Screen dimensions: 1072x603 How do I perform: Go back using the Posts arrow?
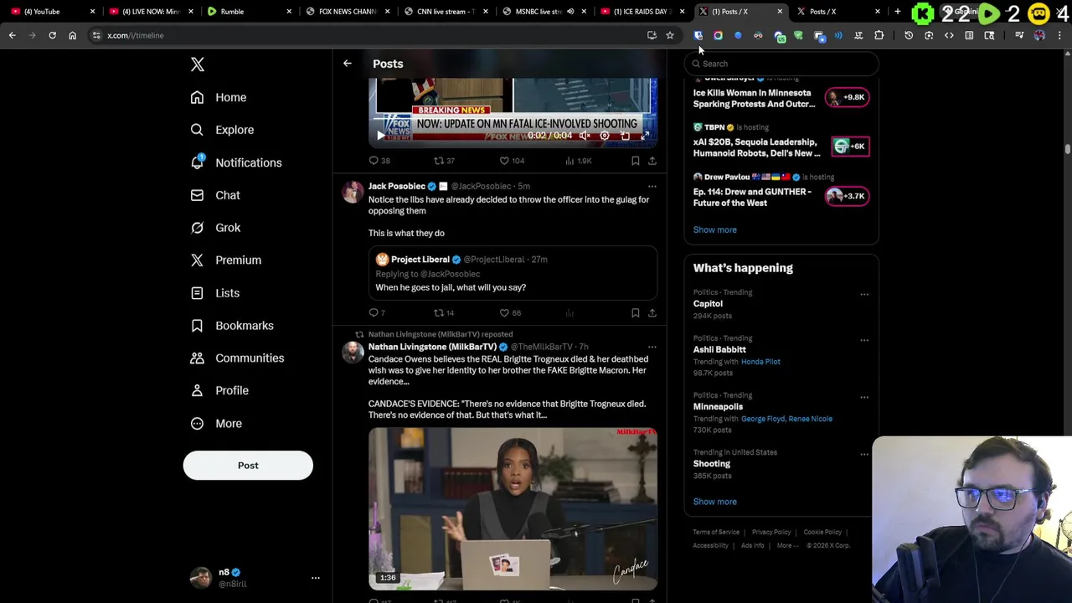[x=347, y=64]
